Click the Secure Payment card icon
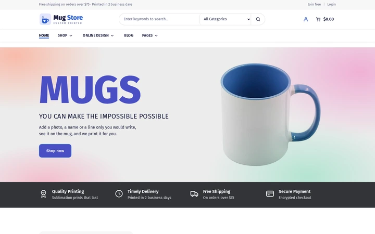This screenshot has height=234, width=375. point(270,193)
